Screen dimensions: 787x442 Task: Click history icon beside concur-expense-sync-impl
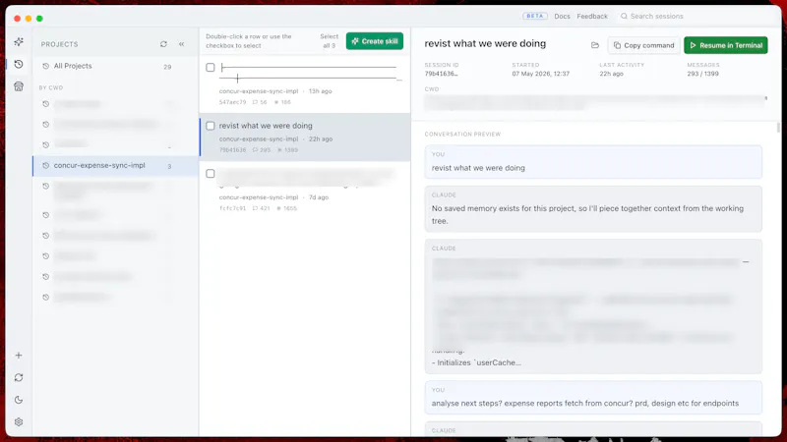pos(45,165)
